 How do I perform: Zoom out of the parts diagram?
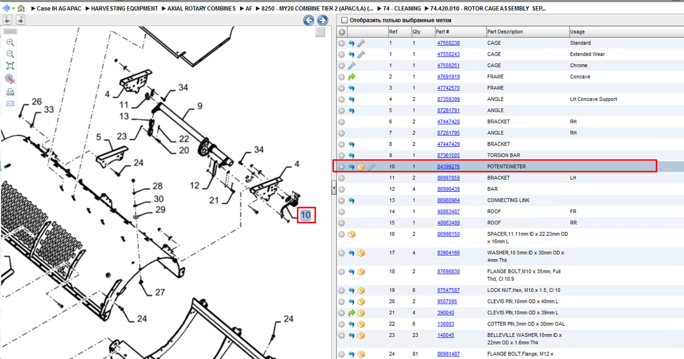[10, 54]
